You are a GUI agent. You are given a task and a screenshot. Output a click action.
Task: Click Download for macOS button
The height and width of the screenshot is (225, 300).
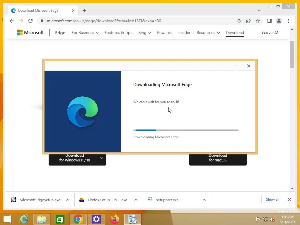(x=218, y=160)
